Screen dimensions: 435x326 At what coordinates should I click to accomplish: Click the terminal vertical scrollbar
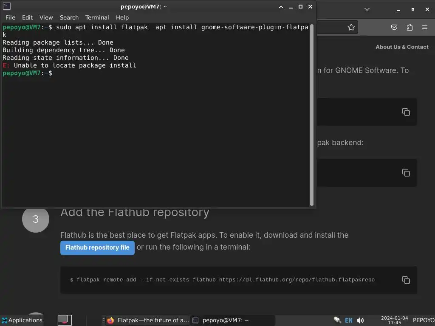pyautogui.click(x=311, y=115)
